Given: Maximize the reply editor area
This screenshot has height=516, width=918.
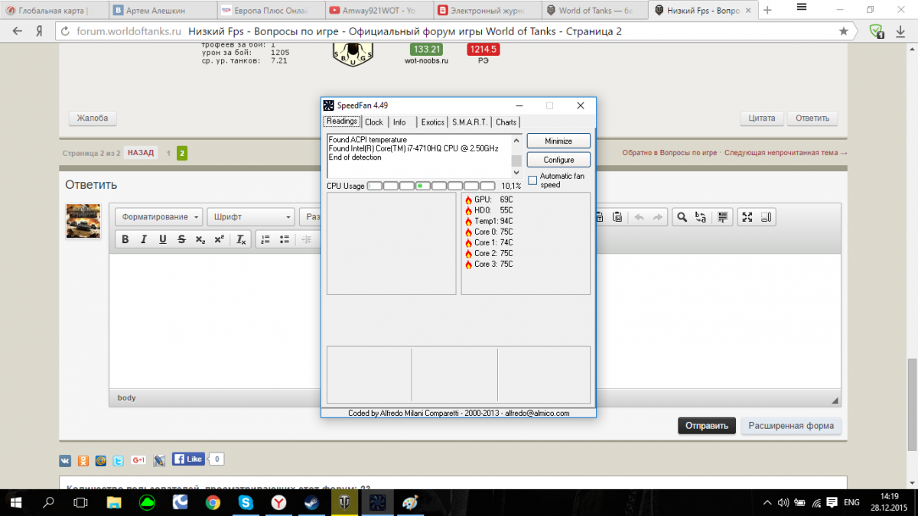Looking at the screenshot, I should pos(747,217).
